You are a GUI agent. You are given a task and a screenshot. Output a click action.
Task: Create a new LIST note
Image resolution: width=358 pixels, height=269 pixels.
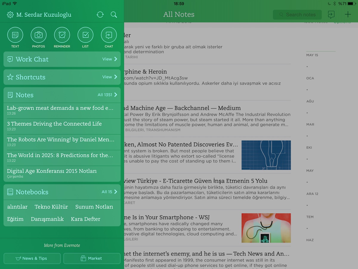(85, 37)
